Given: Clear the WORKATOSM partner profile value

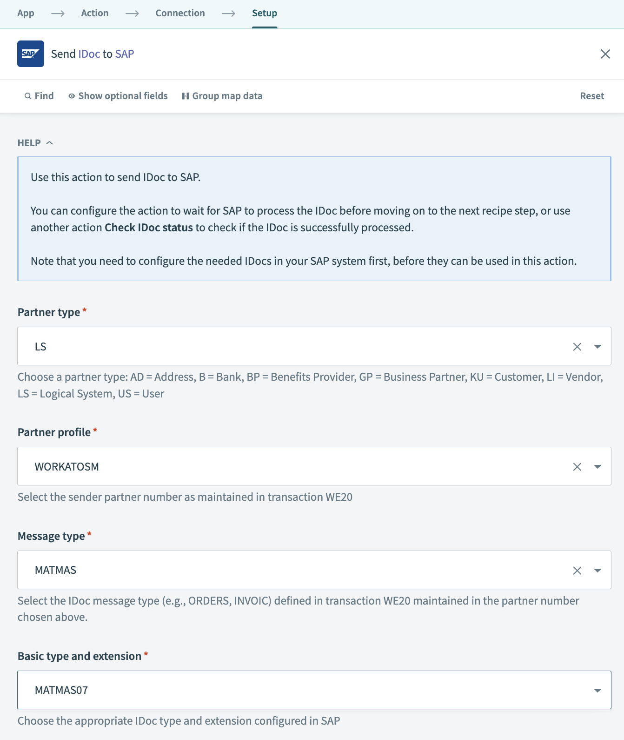Looking at the screenshot, I should [577, 467].
